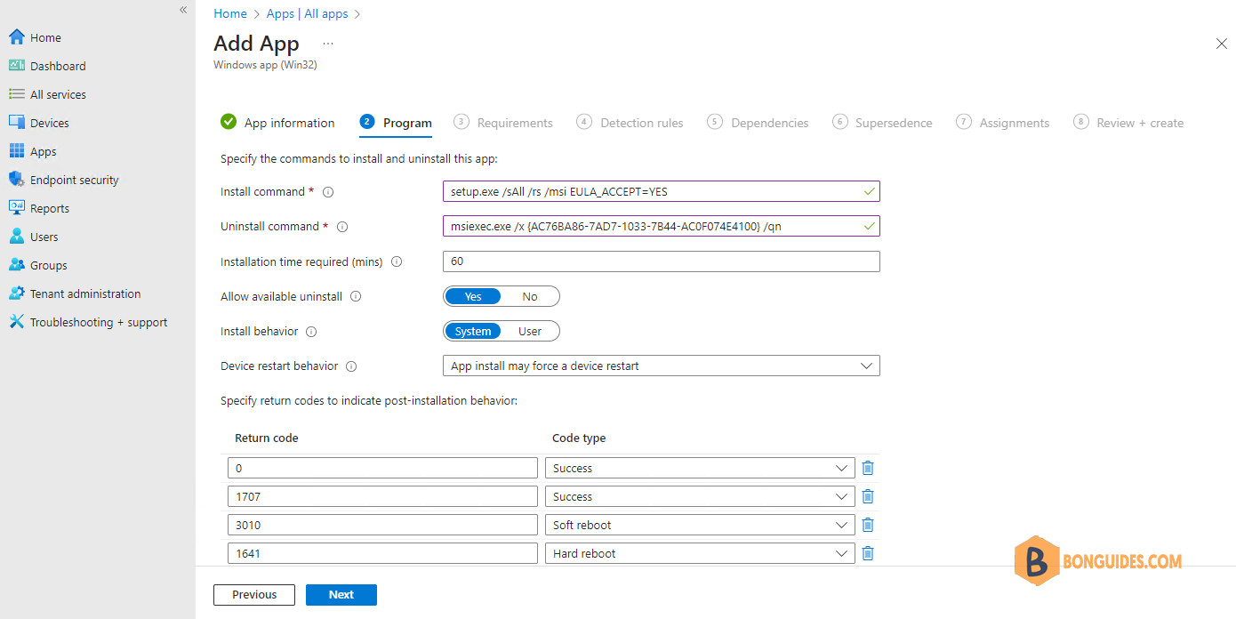This screenshot has height=619, width=1236.
Task: Show info tooltip for Install command
Action: click(328, 192)
